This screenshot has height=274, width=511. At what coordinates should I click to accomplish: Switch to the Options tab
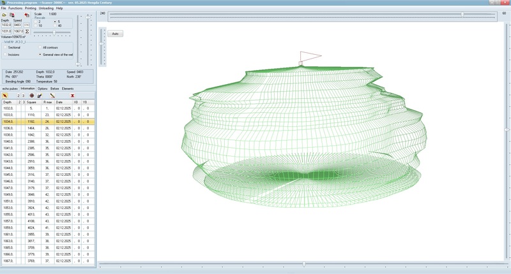tap(42, 89)
